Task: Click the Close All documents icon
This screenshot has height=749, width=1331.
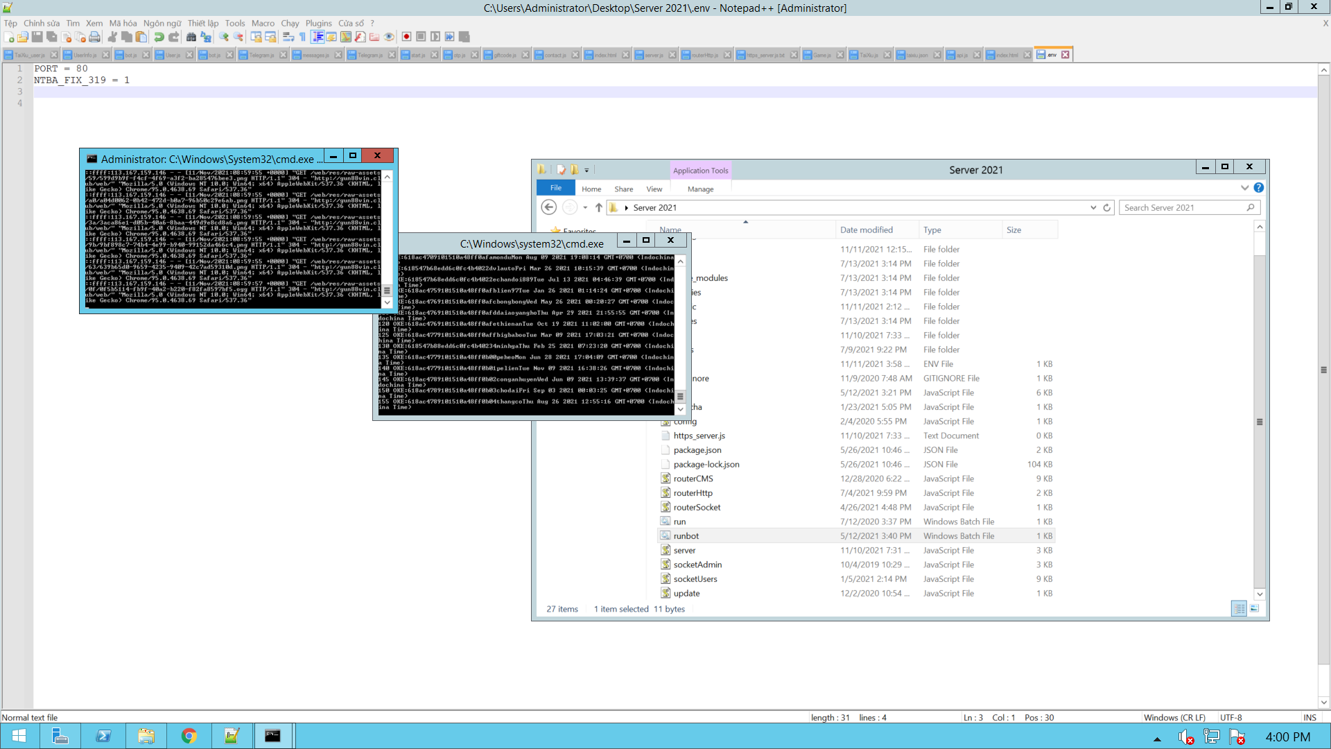Action: tap(81, 37)
